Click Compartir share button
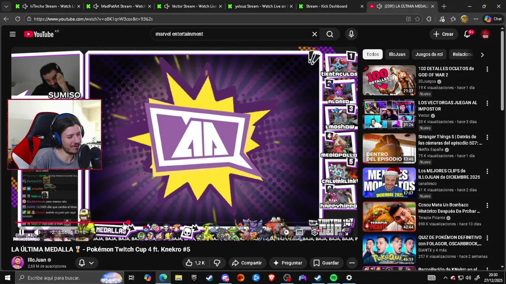 coord(247,263)
